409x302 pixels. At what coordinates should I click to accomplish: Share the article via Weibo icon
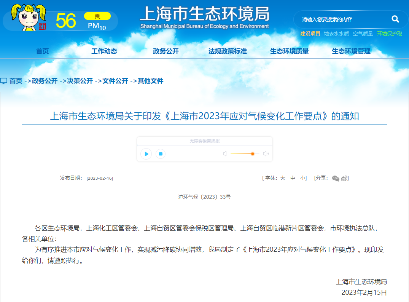pos(344,178)
